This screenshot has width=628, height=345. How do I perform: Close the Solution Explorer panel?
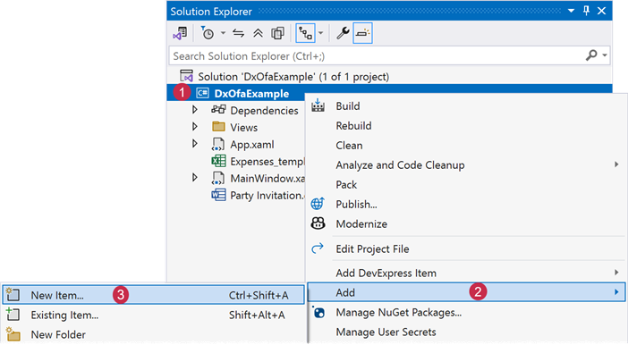point(601,11)
